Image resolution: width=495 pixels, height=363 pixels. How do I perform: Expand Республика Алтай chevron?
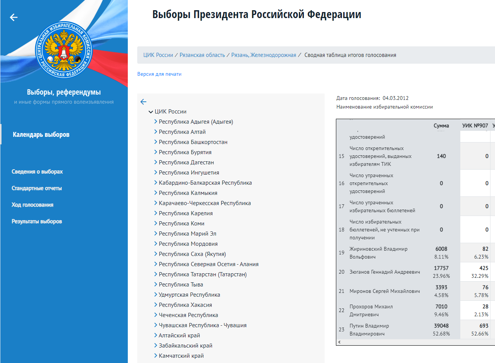[x=156, y=132]
